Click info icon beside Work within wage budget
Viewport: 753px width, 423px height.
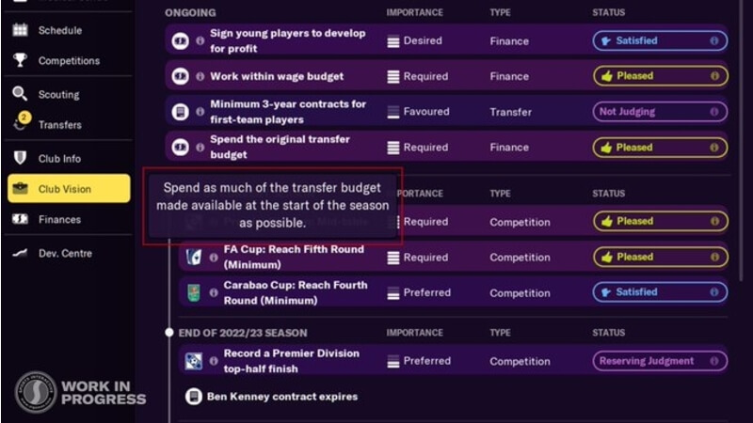tap(200, 76)
